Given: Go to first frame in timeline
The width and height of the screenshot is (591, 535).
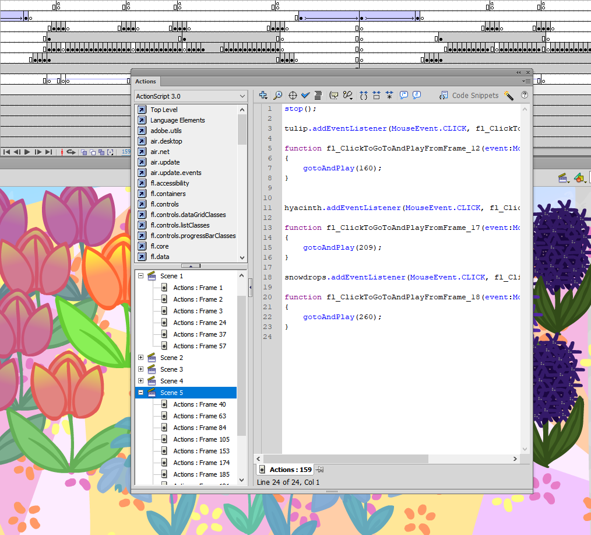Looking at the screenshot, I should 6,152.
